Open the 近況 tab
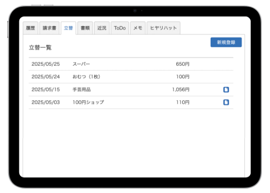The height and width of the screenshot is (193, 270). click(x=102, y=28)
